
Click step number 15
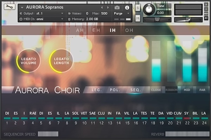pyautogui.click(x=127, y=123)
